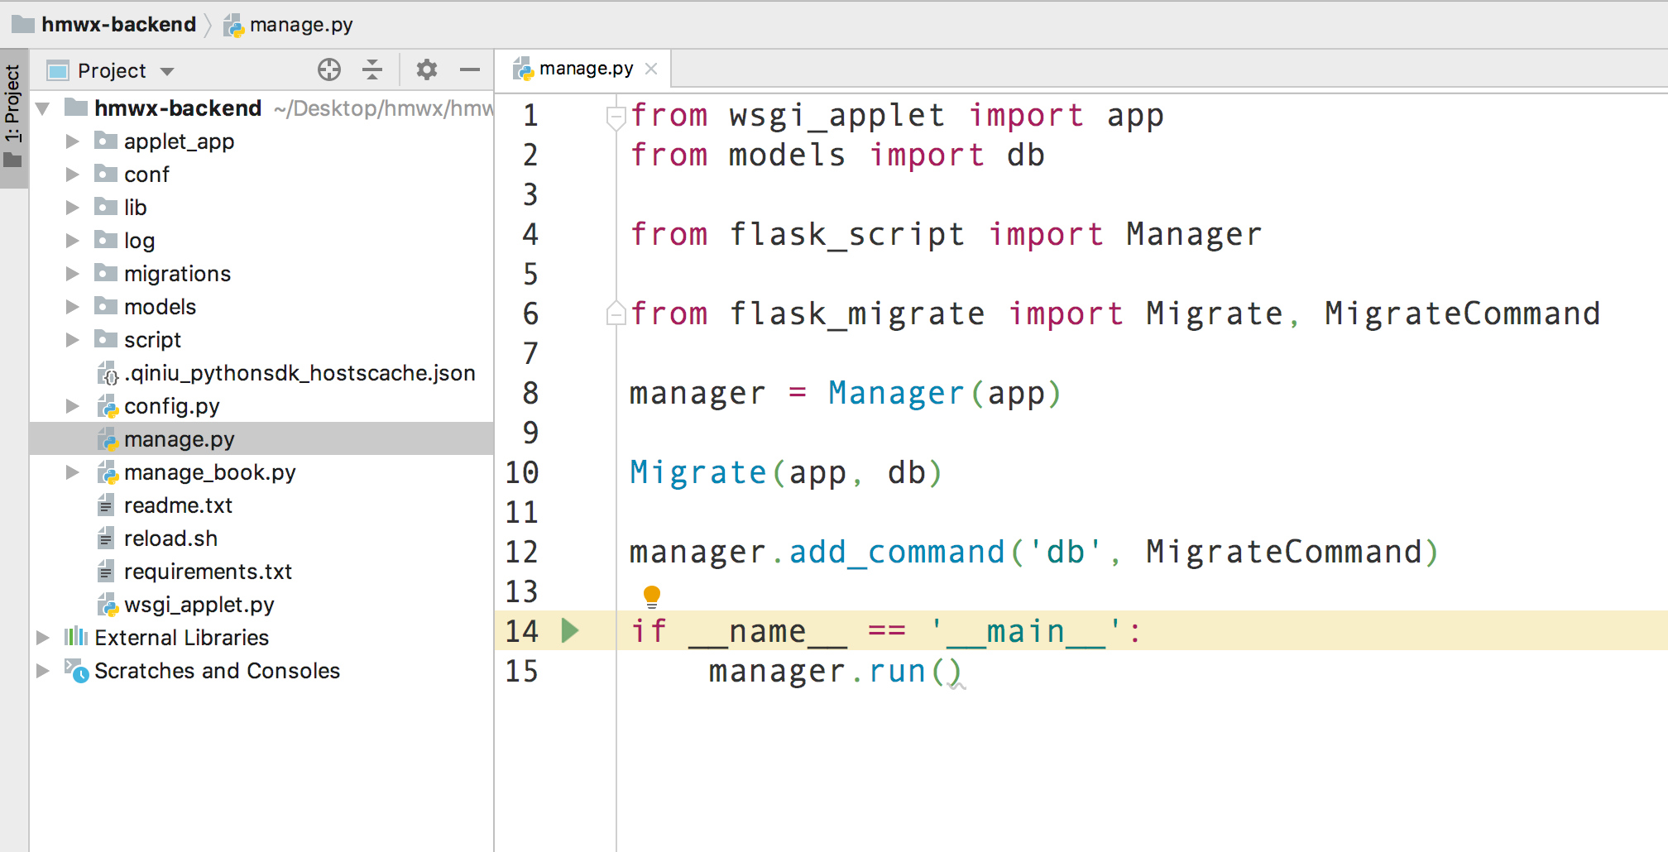
Task: Collapse the hmwx-backend root folder
Action: [x=43, y=108]
